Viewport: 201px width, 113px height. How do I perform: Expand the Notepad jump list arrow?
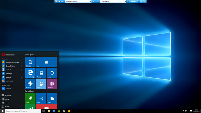[21, 77]
